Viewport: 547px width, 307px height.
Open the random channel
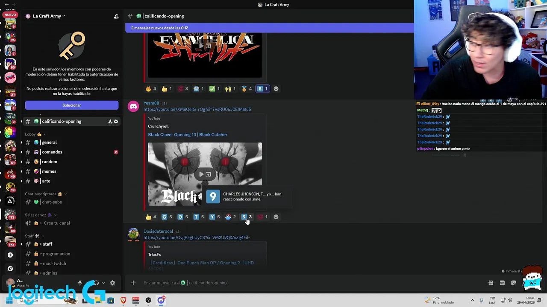click(x=71, y=162)
